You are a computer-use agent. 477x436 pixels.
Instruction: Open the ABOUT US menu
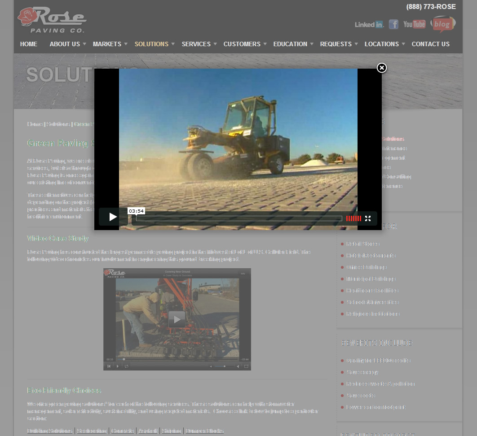click(65, 44)
